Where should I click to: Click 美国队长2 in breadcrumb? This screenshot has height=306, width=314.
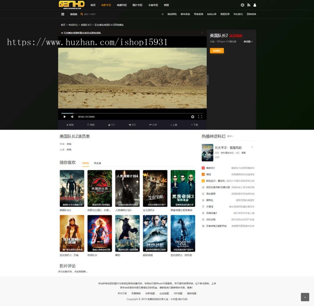(86, 25)
